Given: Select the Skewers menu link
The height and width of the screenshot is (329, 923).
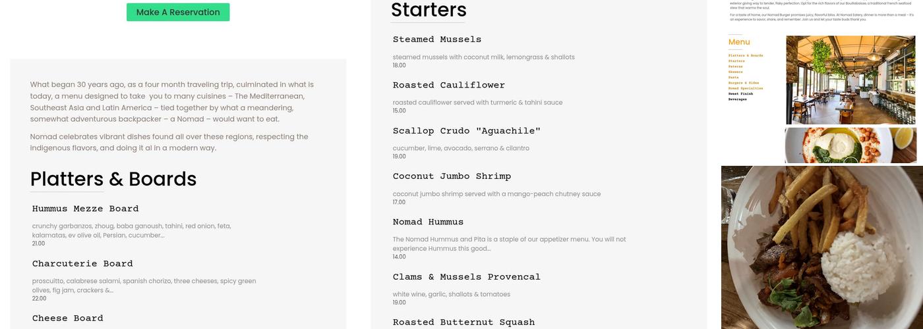Looking at the screenshot, I should coord(735,72).
